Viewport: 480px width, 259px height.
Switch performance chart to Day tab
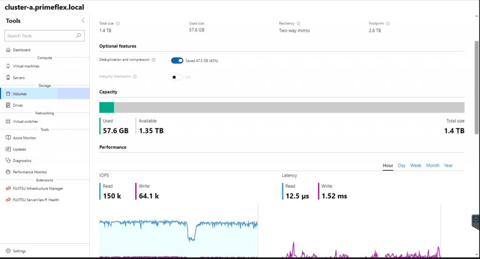[x=402, y=165]
